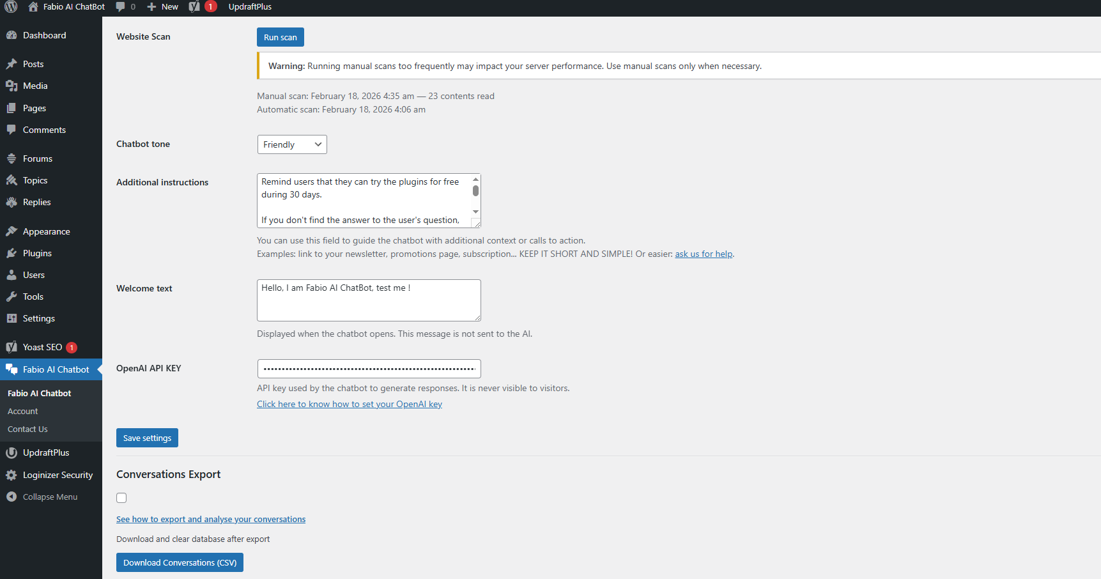Click the Run scan button
1101x579 pixels.
280,37
